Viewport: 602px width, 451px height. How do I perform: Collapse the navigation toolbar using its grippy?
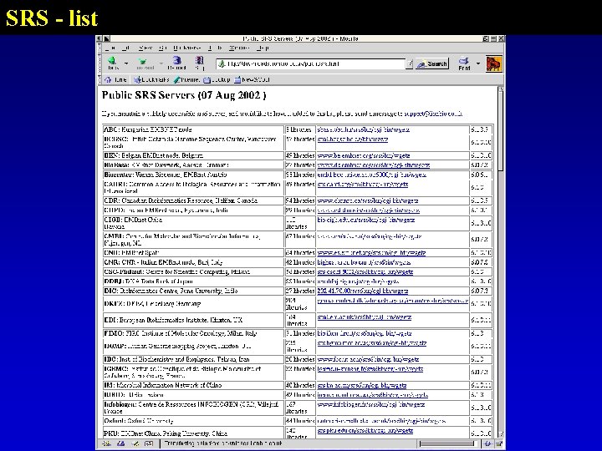tap(99, 64)
